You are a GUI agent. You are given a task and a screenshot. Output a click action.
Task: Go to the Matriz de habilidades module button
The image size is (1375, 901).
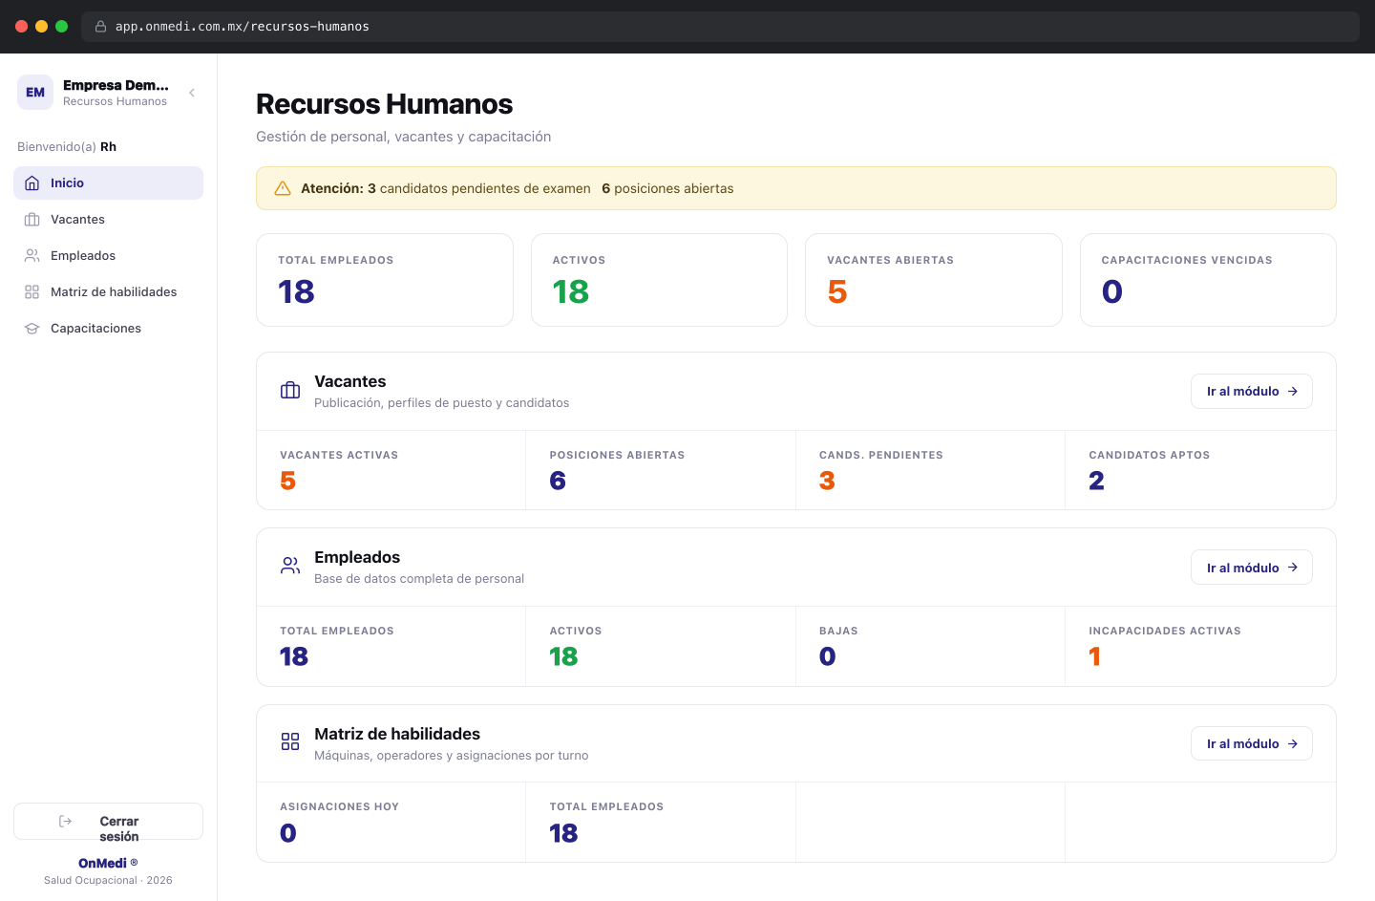coord(1252,744)
